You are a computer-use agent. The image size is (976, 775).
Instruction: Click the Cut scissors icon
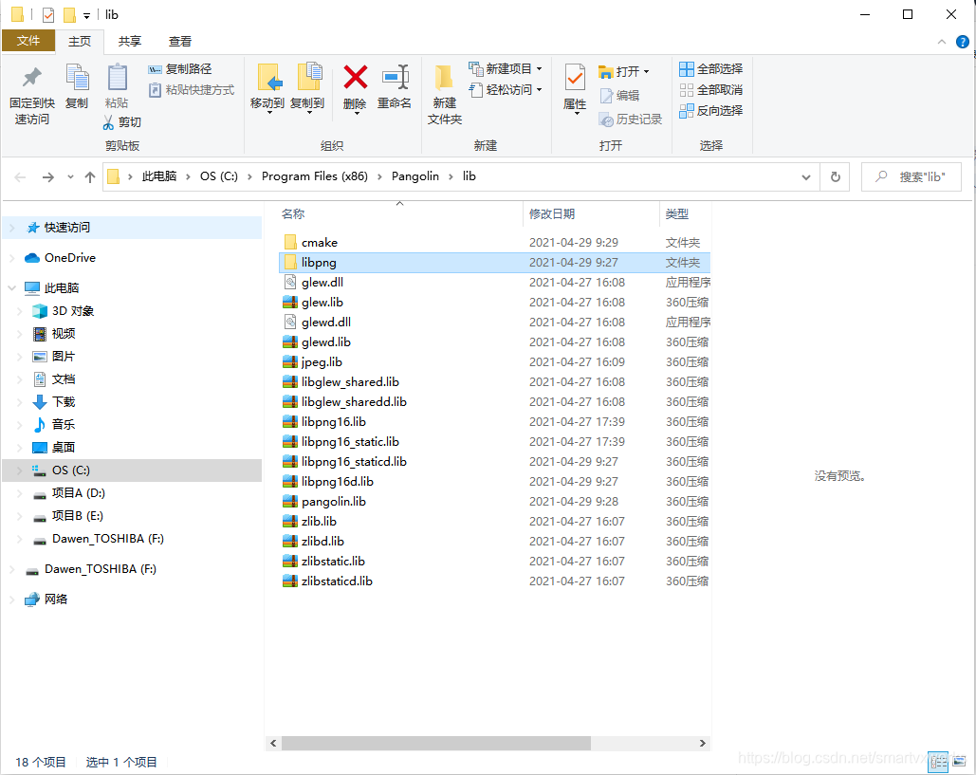point(108,122)
